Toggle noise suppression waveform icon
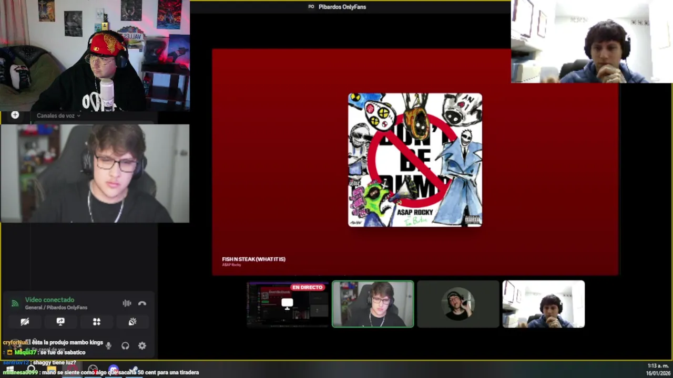Viewport: 673px width, 378px height. coord(127,303)
